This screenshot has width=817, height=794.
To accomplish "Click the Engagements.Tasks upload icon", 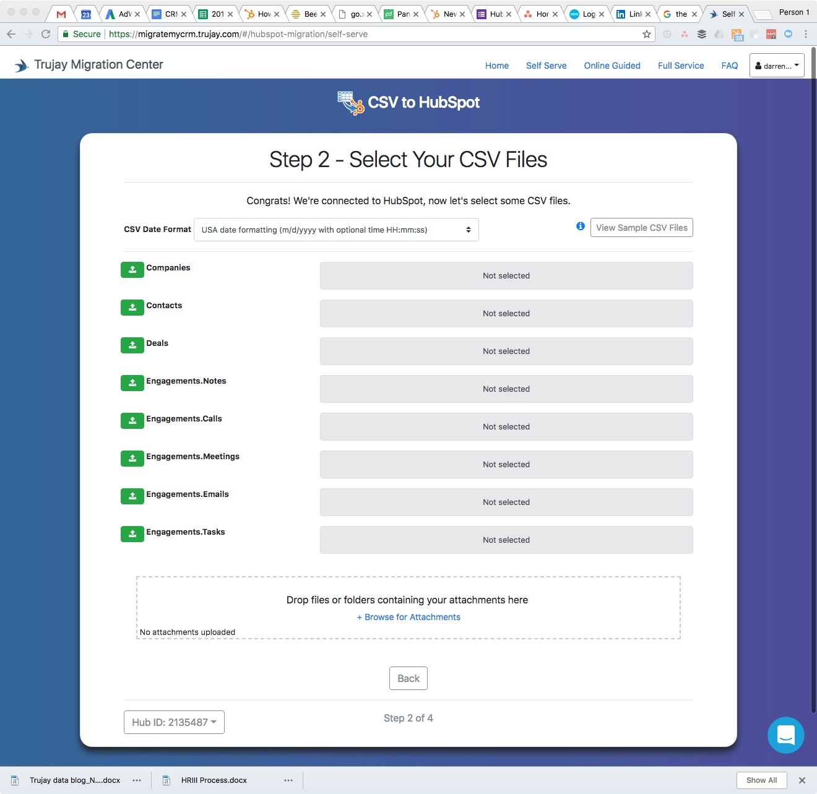I will pyautogui.click(x=132, y=534).
